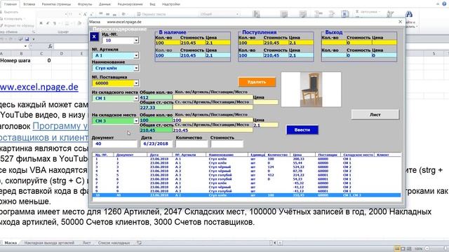Click the Format cells icon in ribbon
The height and width of the screenshot is (252, 449).
click(x=345, y=14)
